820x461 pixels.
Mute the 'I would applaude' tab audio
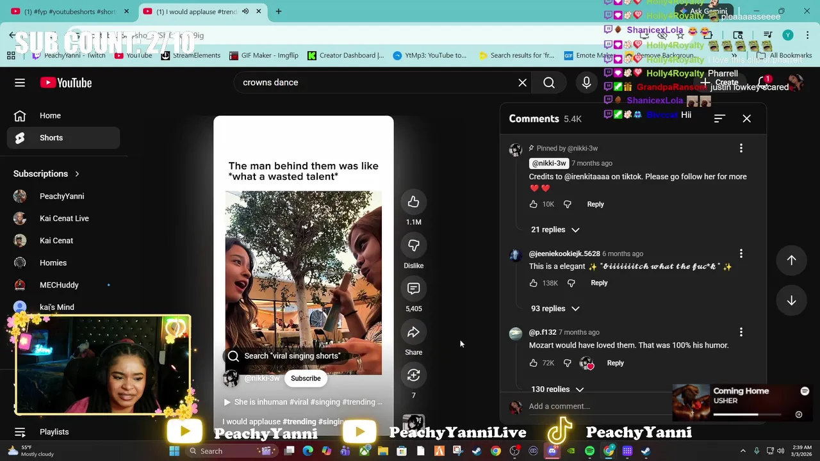pos(245,12)
